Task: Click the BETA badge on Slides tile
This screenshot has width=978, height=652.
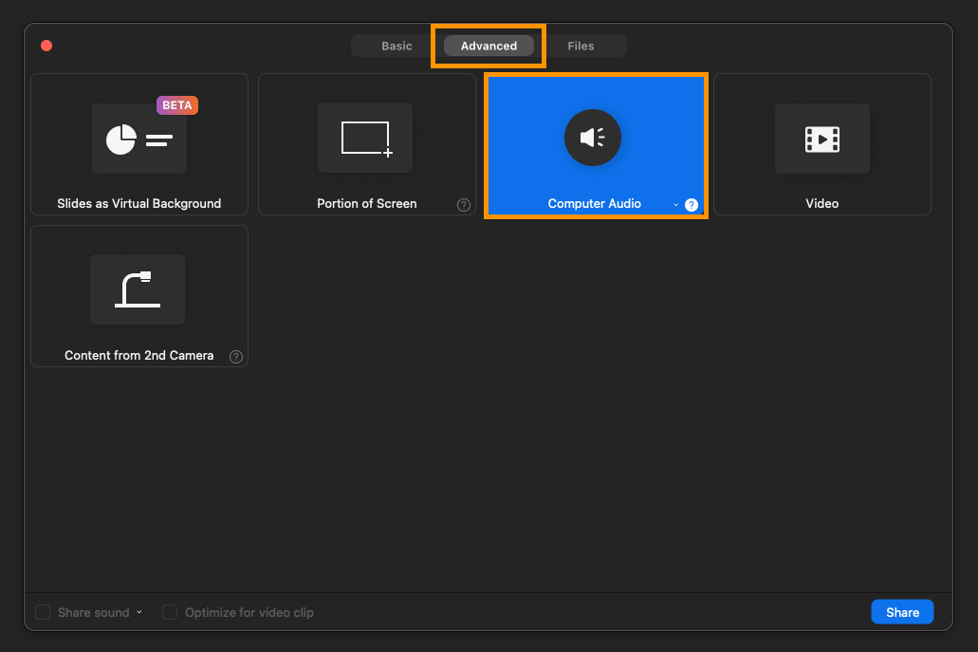Action: point(177,105)
